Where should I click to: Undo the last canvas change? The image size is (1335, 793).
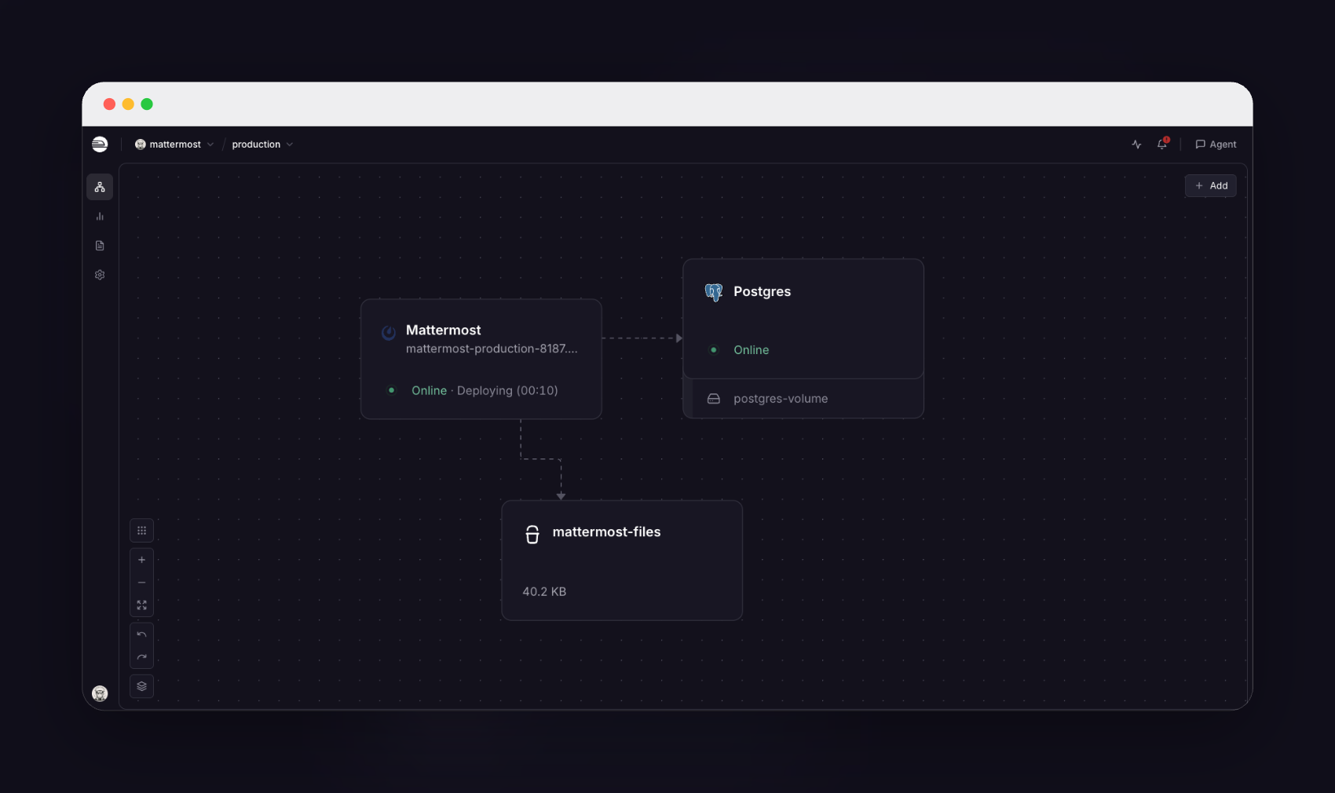141,634
